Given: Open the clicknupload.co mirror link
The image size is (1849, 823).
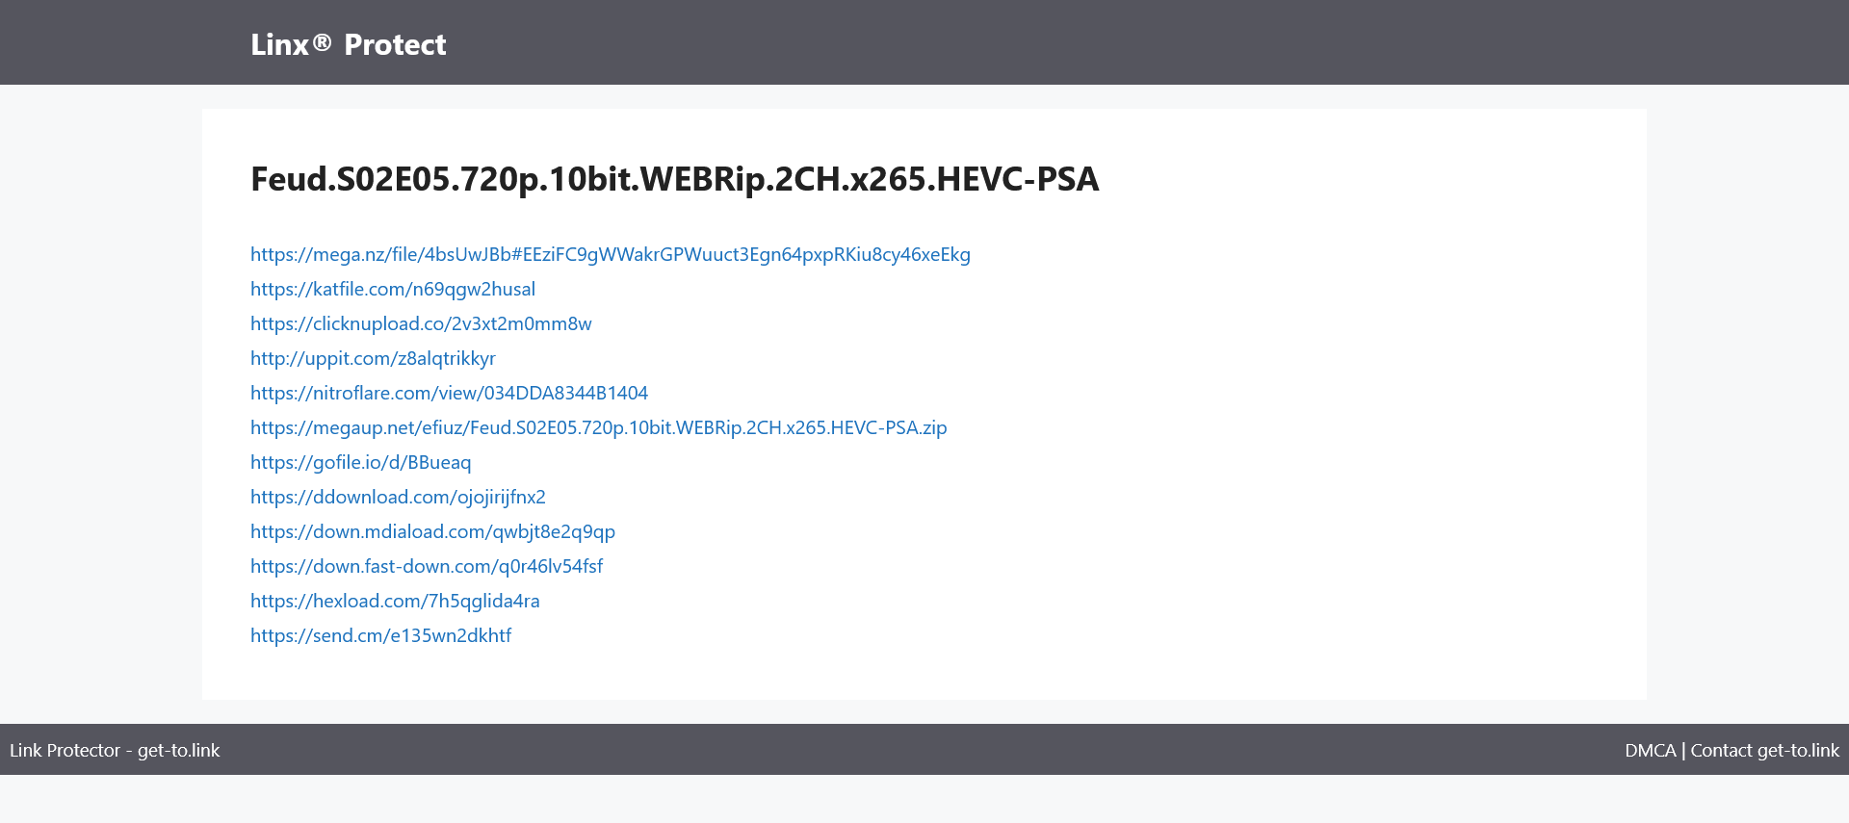Looking at the screenshot, I should [421, 323].
